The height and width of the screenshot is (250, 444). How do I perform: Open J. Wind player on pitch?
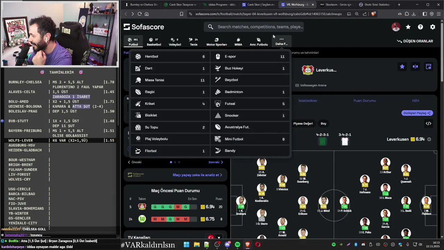tap(324, 205)
